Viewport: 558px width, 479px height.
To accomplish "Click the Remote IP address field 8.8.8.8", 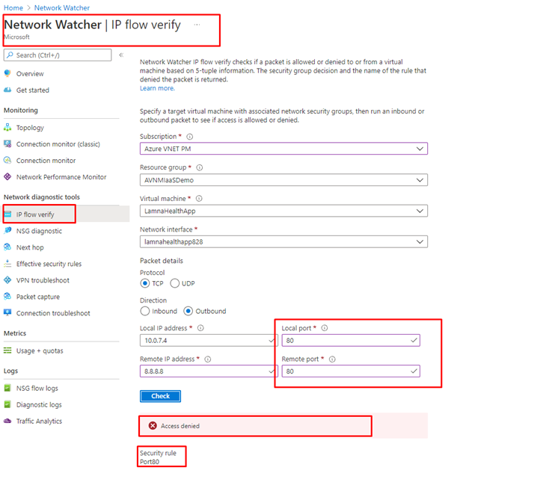I will 208,371.
